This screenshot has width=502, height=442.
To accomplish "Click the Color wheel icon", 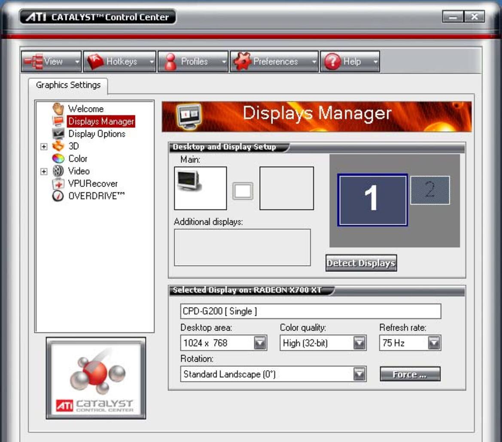I will 58,158.
